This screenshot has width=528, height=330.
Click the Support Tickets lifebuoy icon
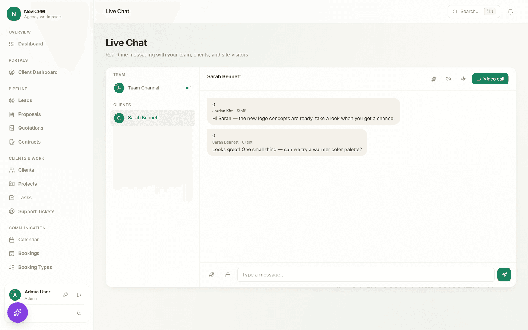pos(12,211)
